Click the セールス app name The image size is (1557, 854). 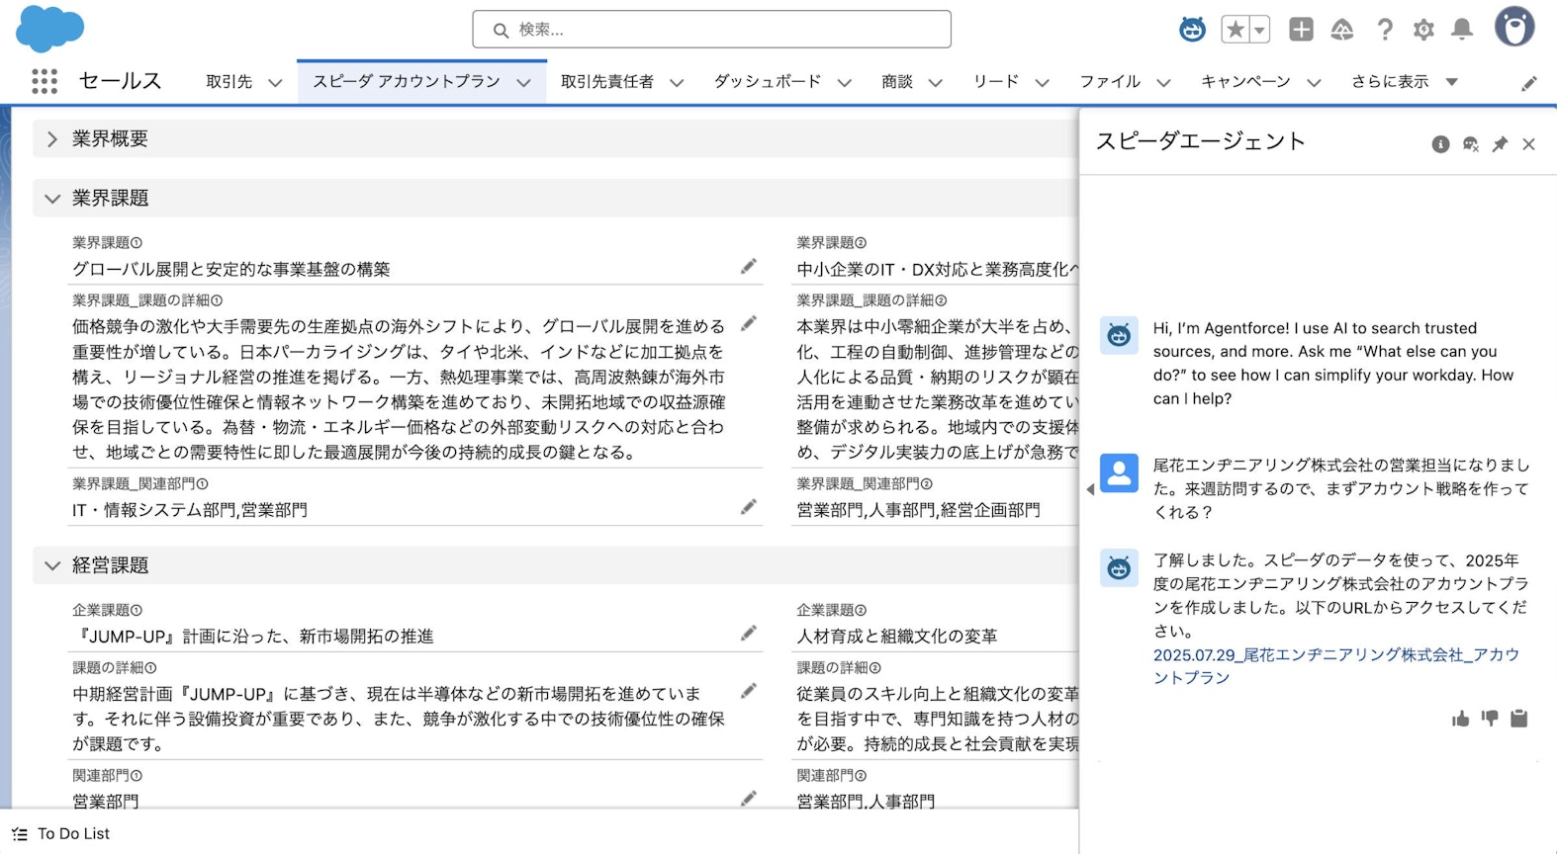point(120,81)
